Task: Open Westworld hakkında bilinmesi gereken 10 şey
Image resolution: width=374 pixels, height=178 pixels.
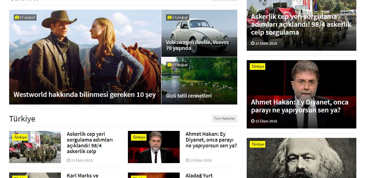Action: coord(85,94)
